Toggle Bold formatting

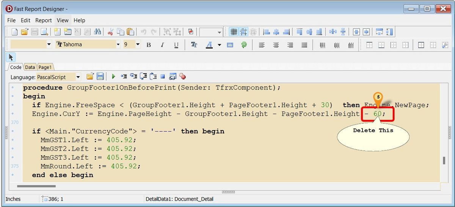tap(149, 45)
